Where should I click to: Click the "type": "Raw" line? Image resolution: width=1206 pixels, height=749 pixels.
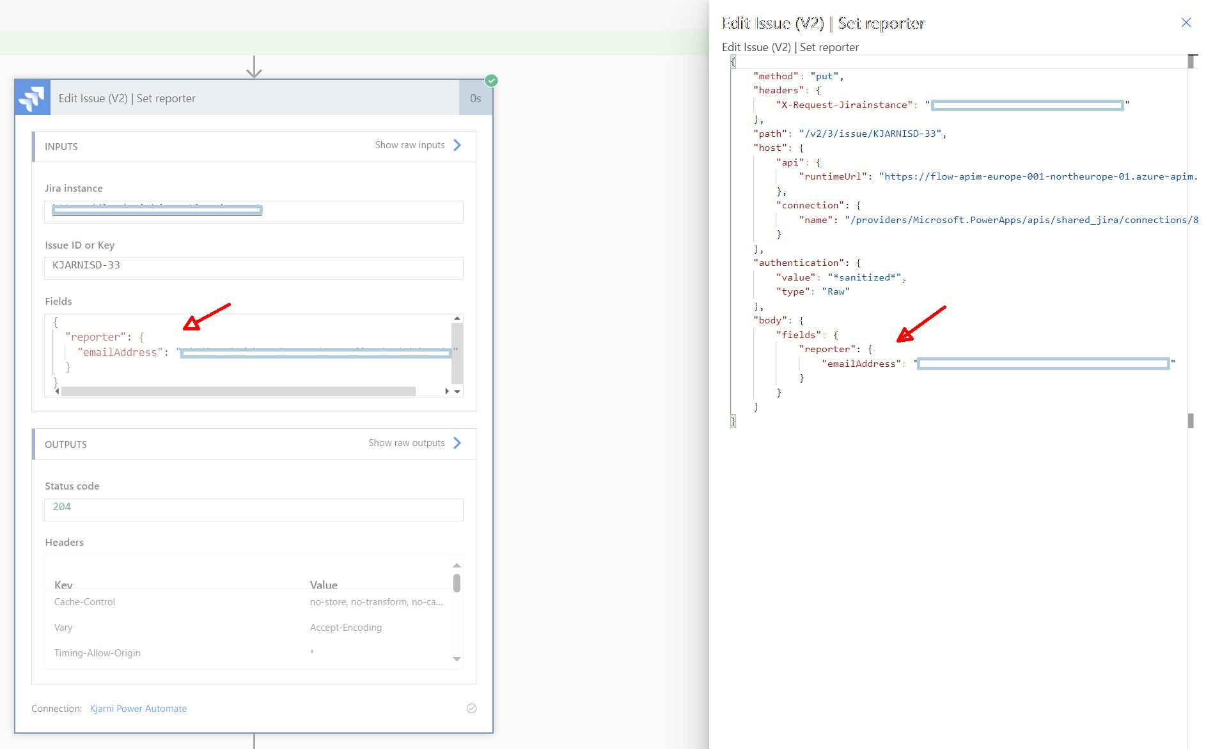tap(813, 291)
